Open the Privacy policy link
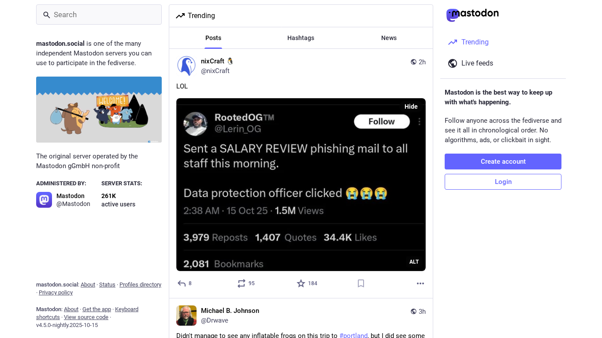Image resolution: width=602 pixels, height=338 pixels. click(56, 293)
